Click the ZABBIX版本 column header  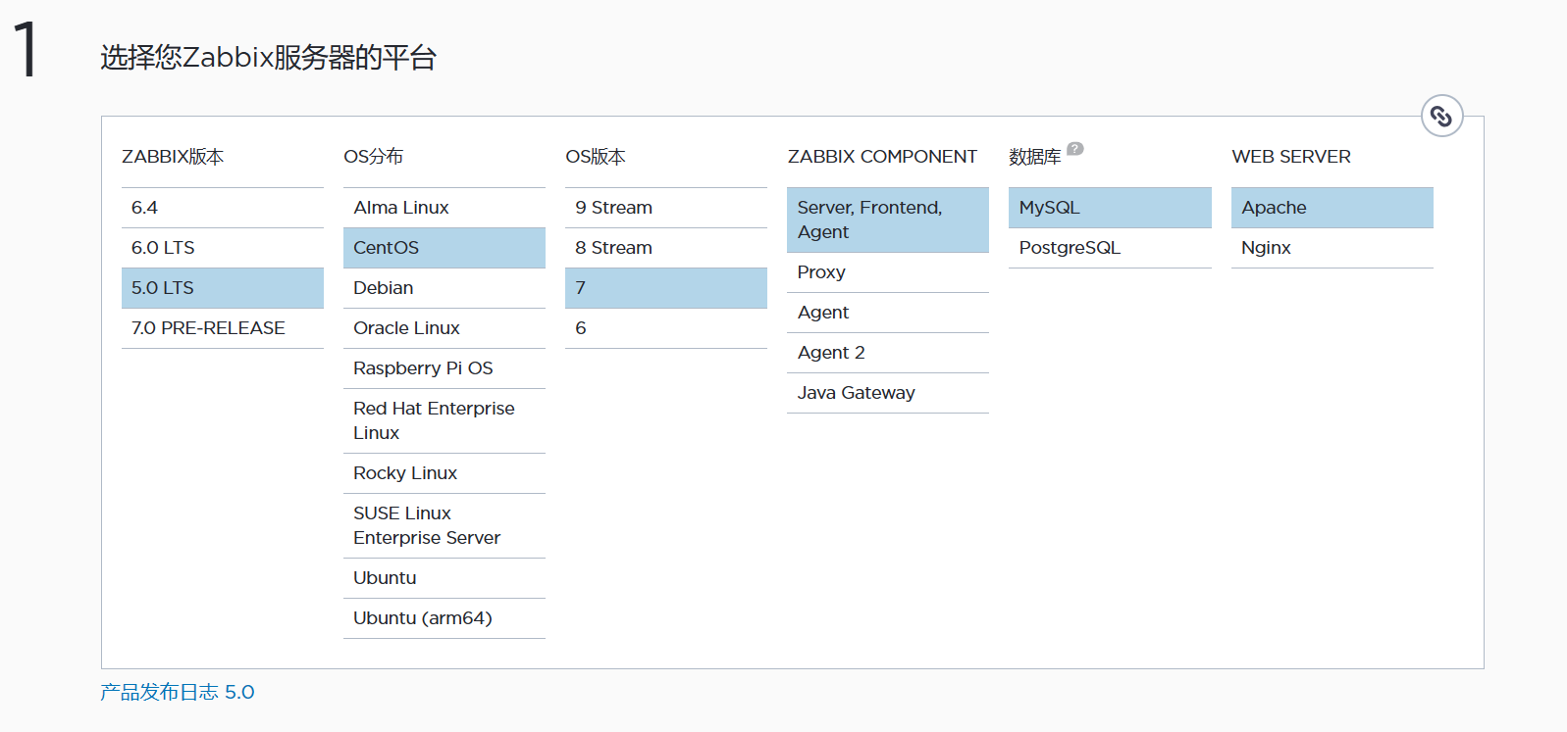[x=173, y=157]
